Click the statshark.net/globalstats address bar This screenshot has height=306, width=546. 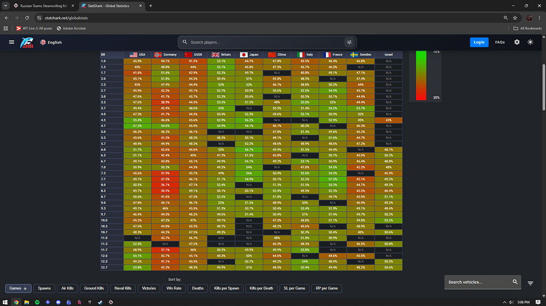click(66, 18)
